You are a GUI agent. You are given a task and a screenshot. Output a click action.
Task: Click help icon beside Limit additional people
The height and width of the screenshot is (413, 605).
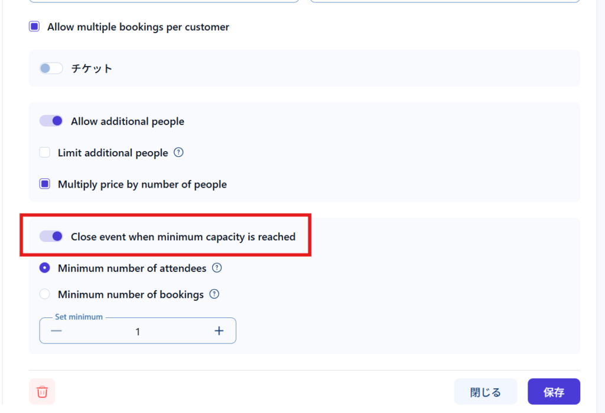(178, 152)
